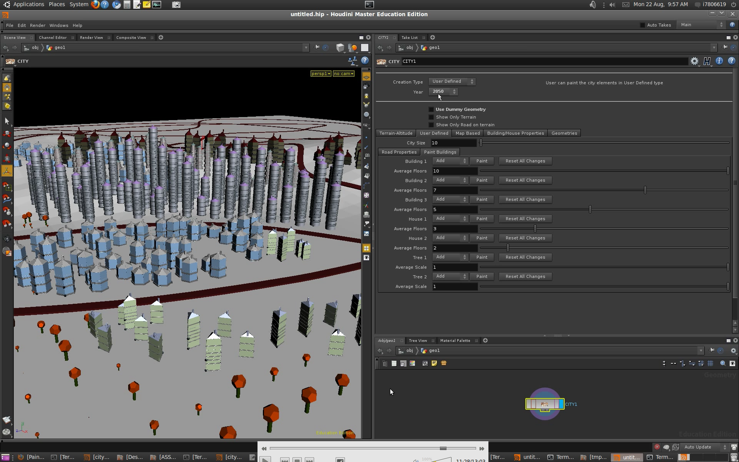Open the Render menu
Image resolution: width=739 pixels, height=462 pixels.
coord(38,25)
